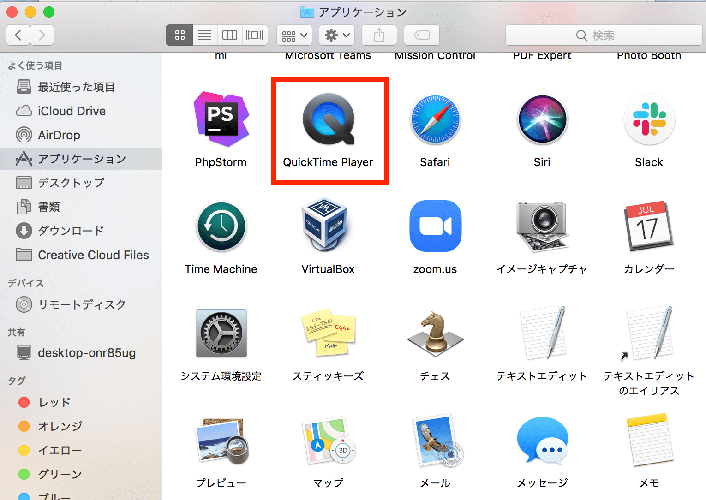Screen dimensions: 706x500
Task: Launch the マップ app icon
Action: (329, 440)
